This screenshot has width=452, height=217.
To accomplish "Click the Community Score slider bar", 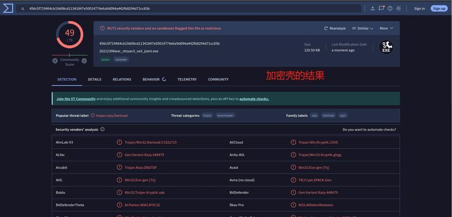I will [x=69, y=55].
